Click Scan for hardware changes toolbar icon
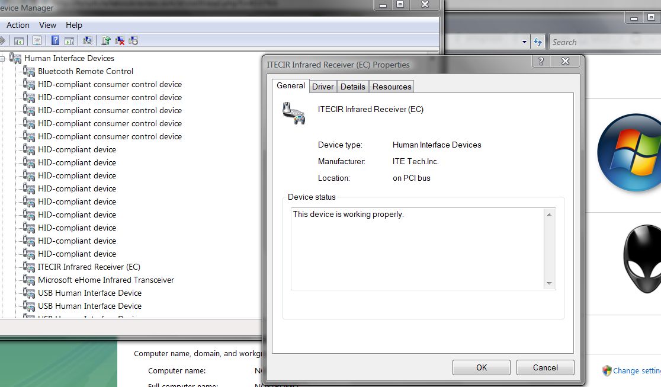The width and height of the screenshot is (661, 387). 87,40
